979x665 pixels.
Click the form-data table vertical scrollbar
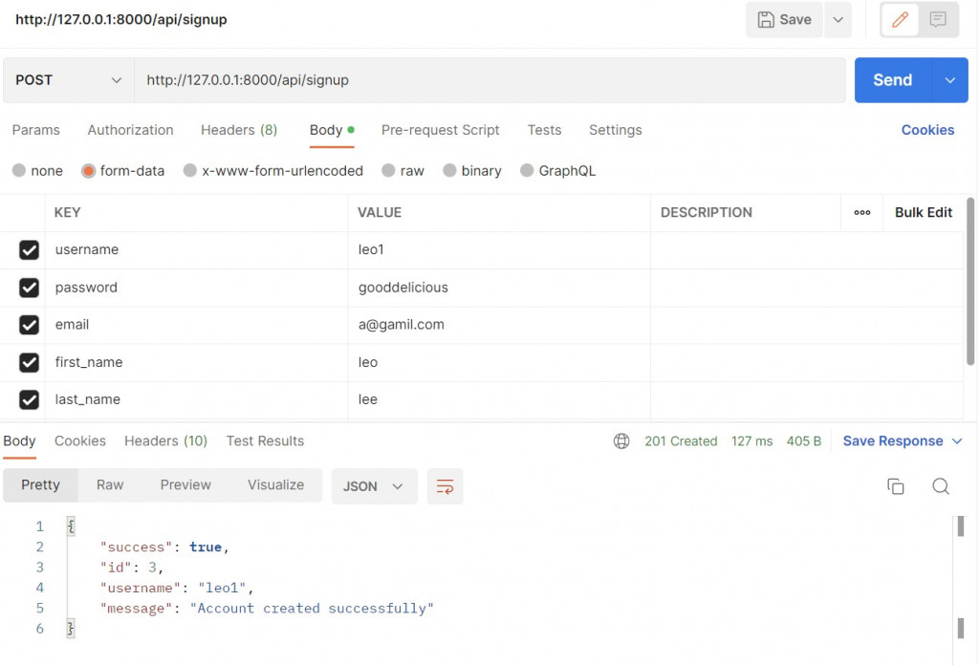[969, 281]
